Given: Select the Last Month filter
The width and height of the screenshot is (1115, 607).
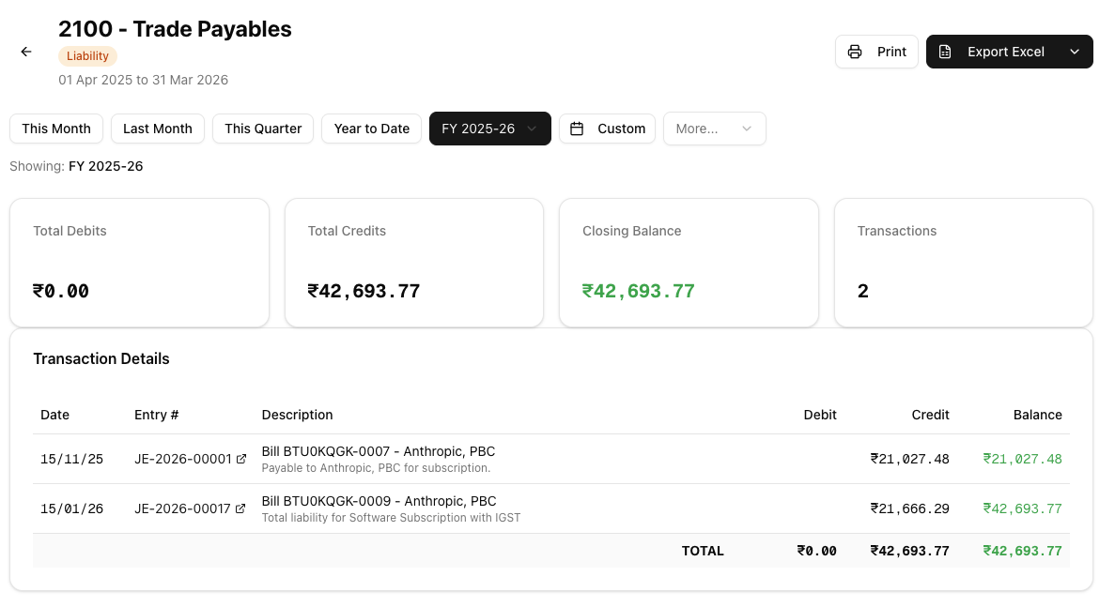Looking at the screenshot, I should coord(158,129).
